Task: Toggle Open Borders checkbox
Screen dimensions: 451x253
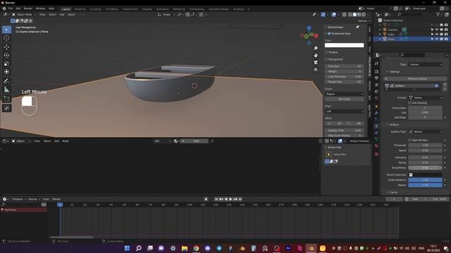Action: 410,140
